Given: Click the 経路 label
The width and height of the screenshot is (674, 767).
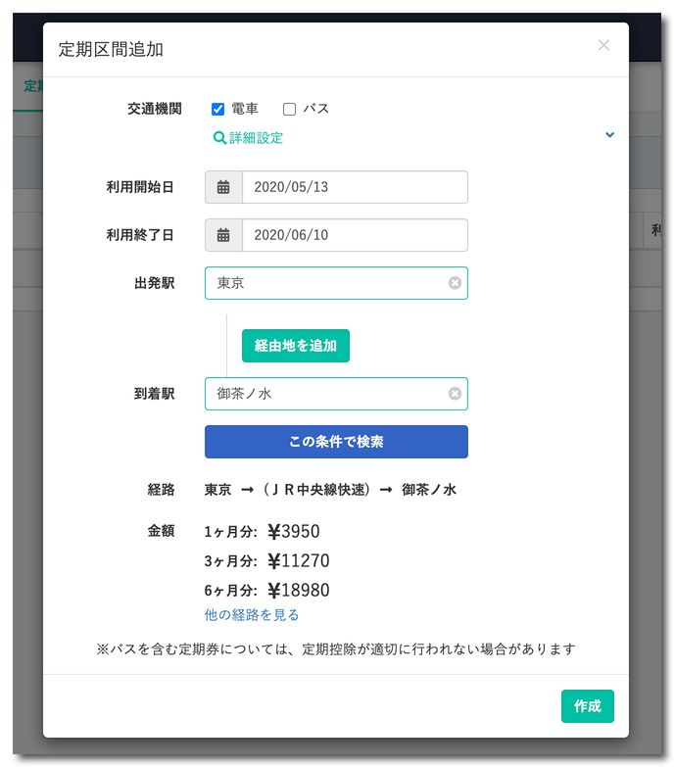Looking at the screenshot, I should [x=161, y=490].
